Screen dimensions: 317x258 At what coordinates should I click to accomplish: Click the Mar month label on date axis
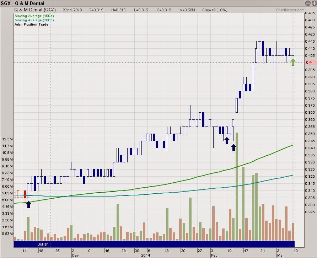point(281,256)
